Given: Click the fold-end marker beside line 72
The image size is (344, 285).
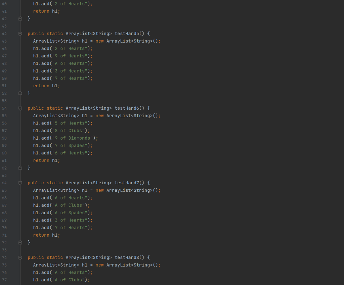Looking at the screenshot, I should pos(20,242).
